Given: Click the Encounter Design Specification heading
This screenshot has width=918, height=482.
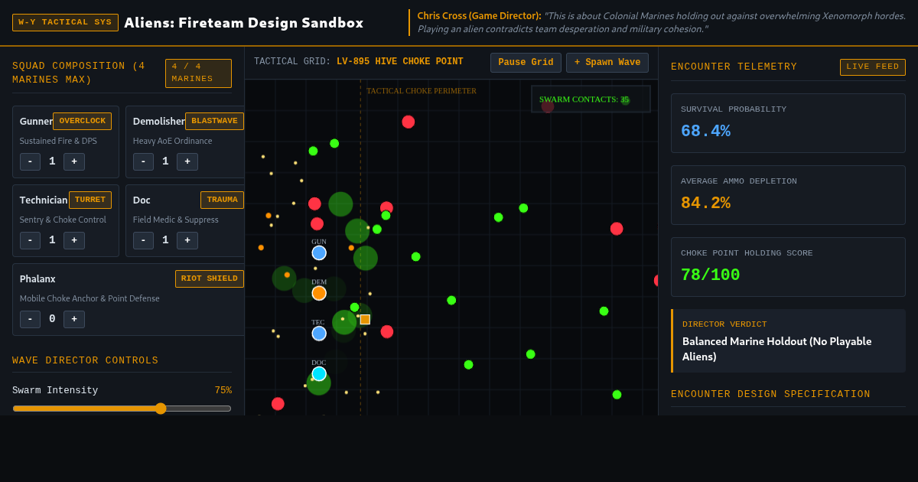Looking at the screenshot, I should click(x=770, y=394).
